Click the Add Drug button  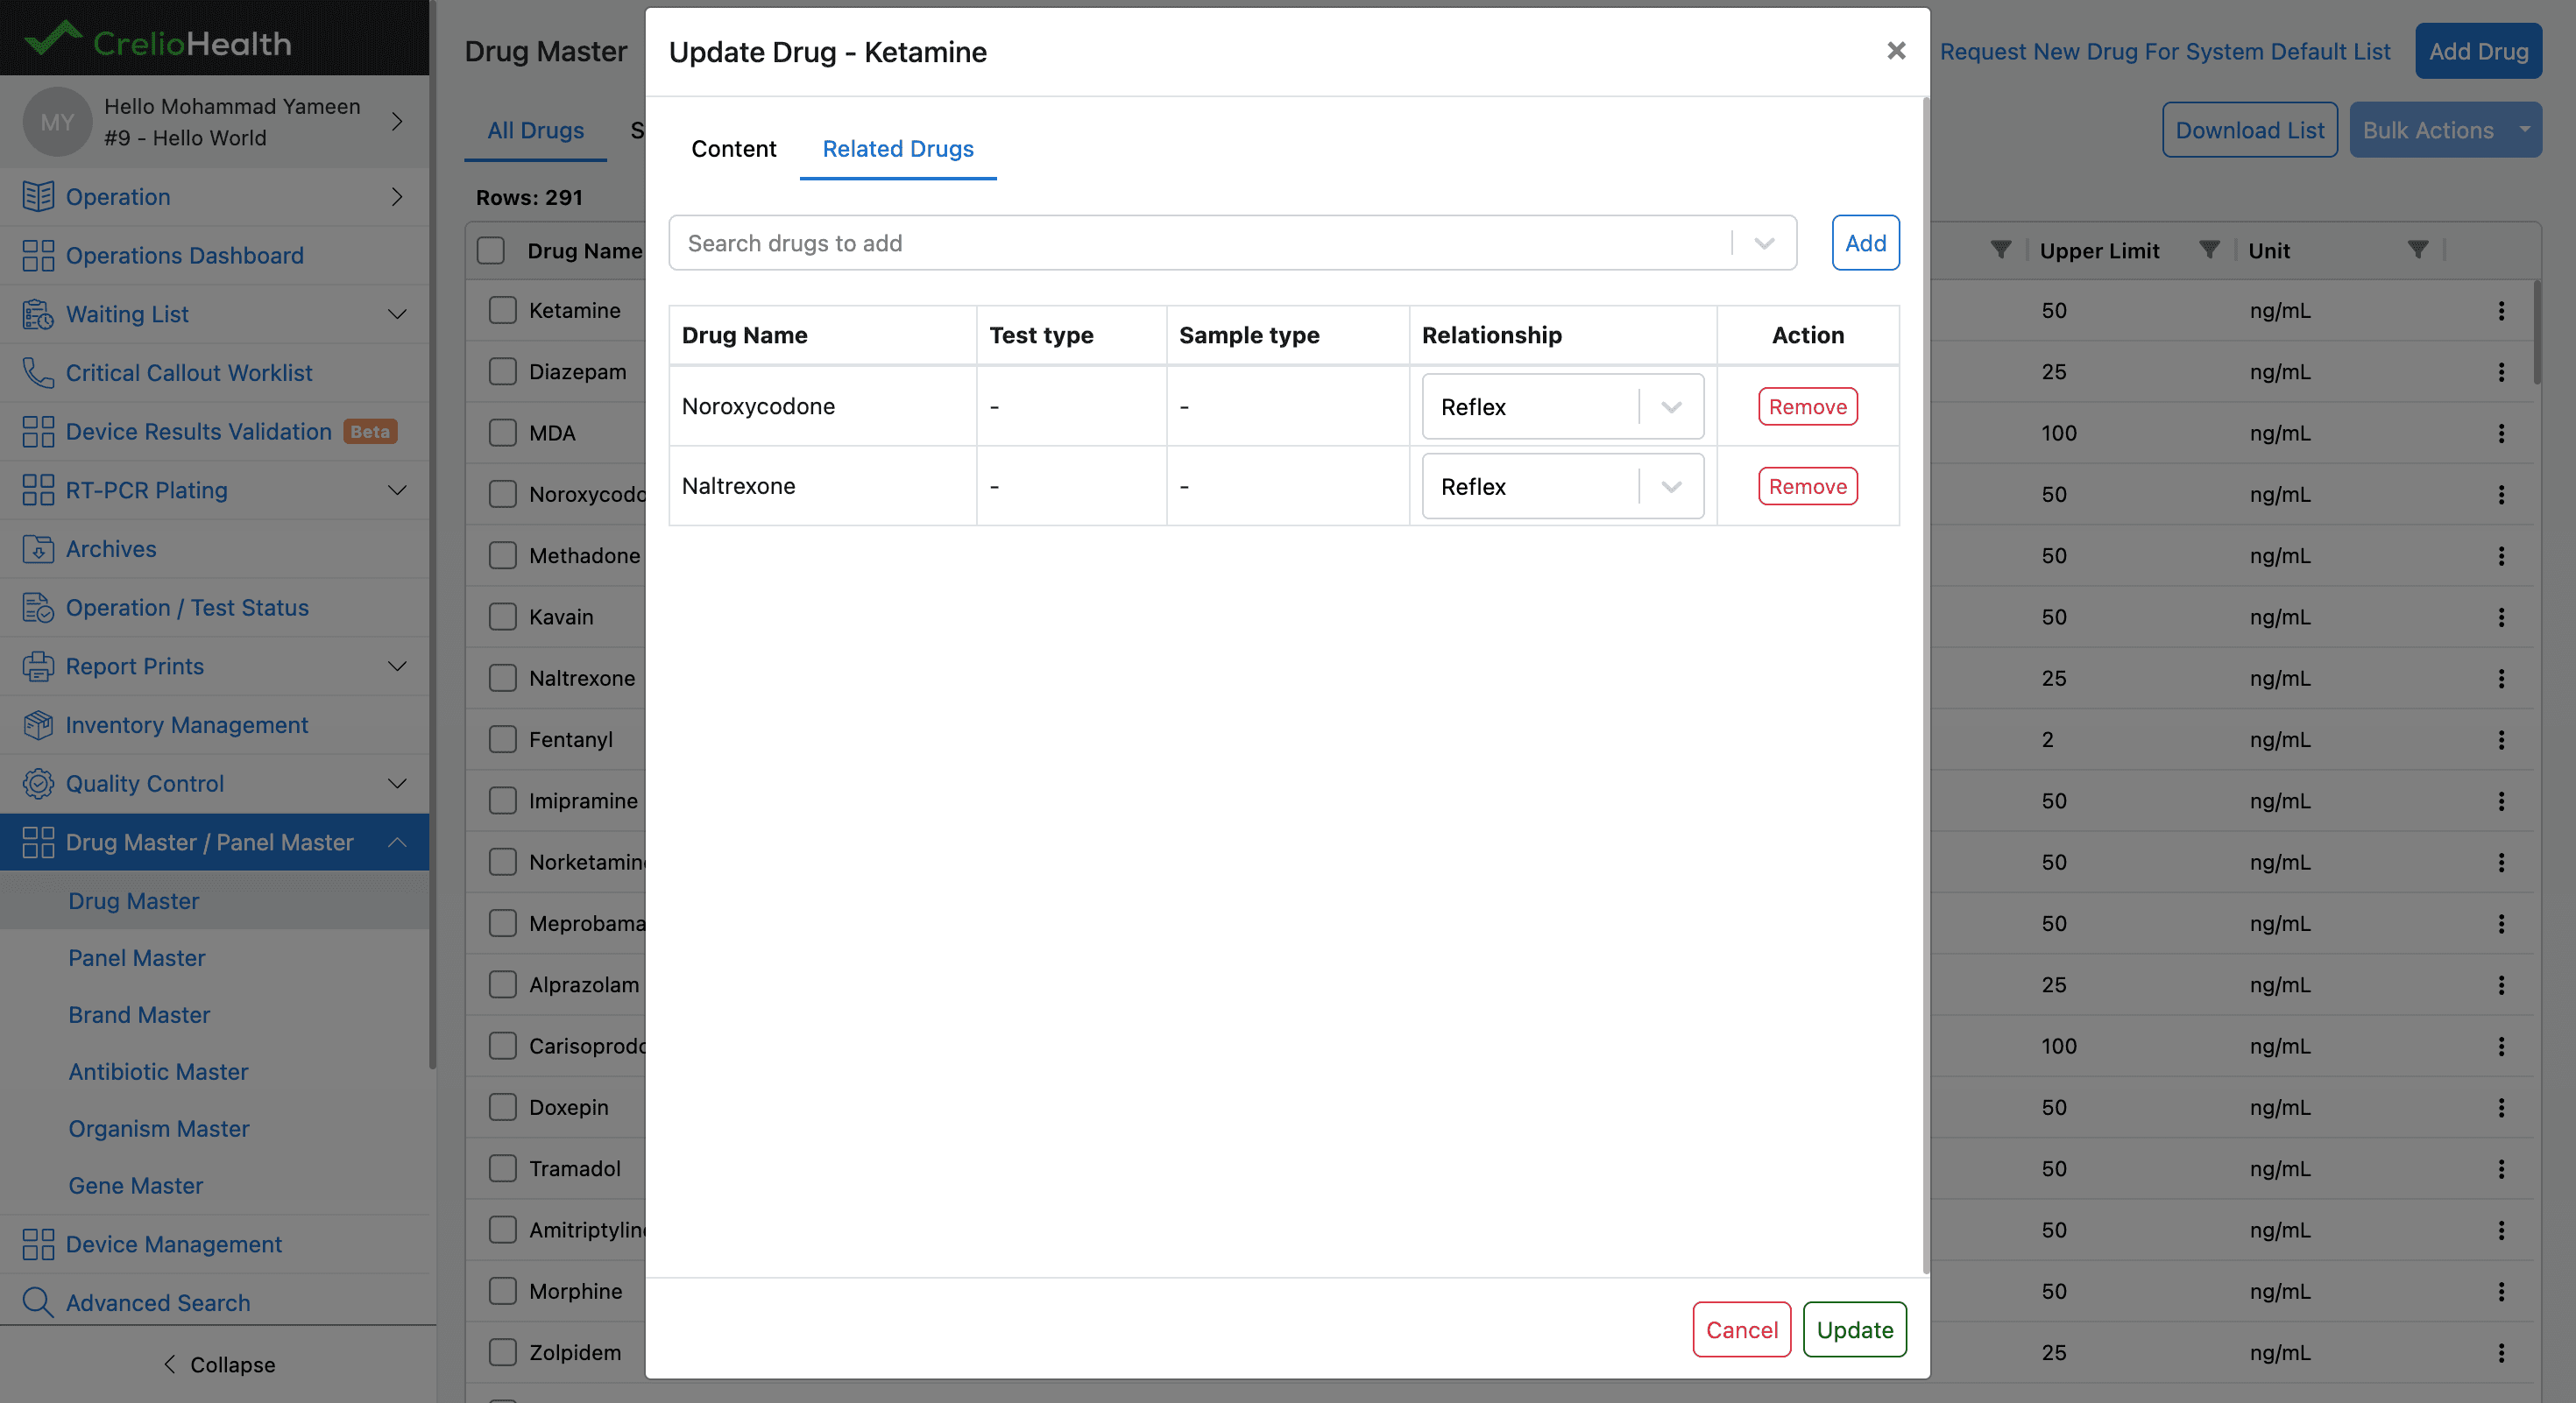coord(2478,51)
